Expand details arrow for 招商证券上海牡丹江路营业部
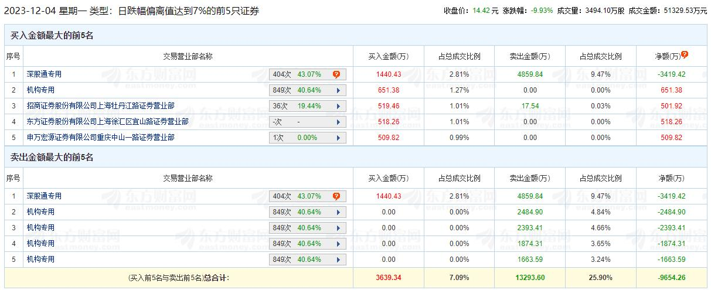 pyautogui.click(x=338, y=106)
